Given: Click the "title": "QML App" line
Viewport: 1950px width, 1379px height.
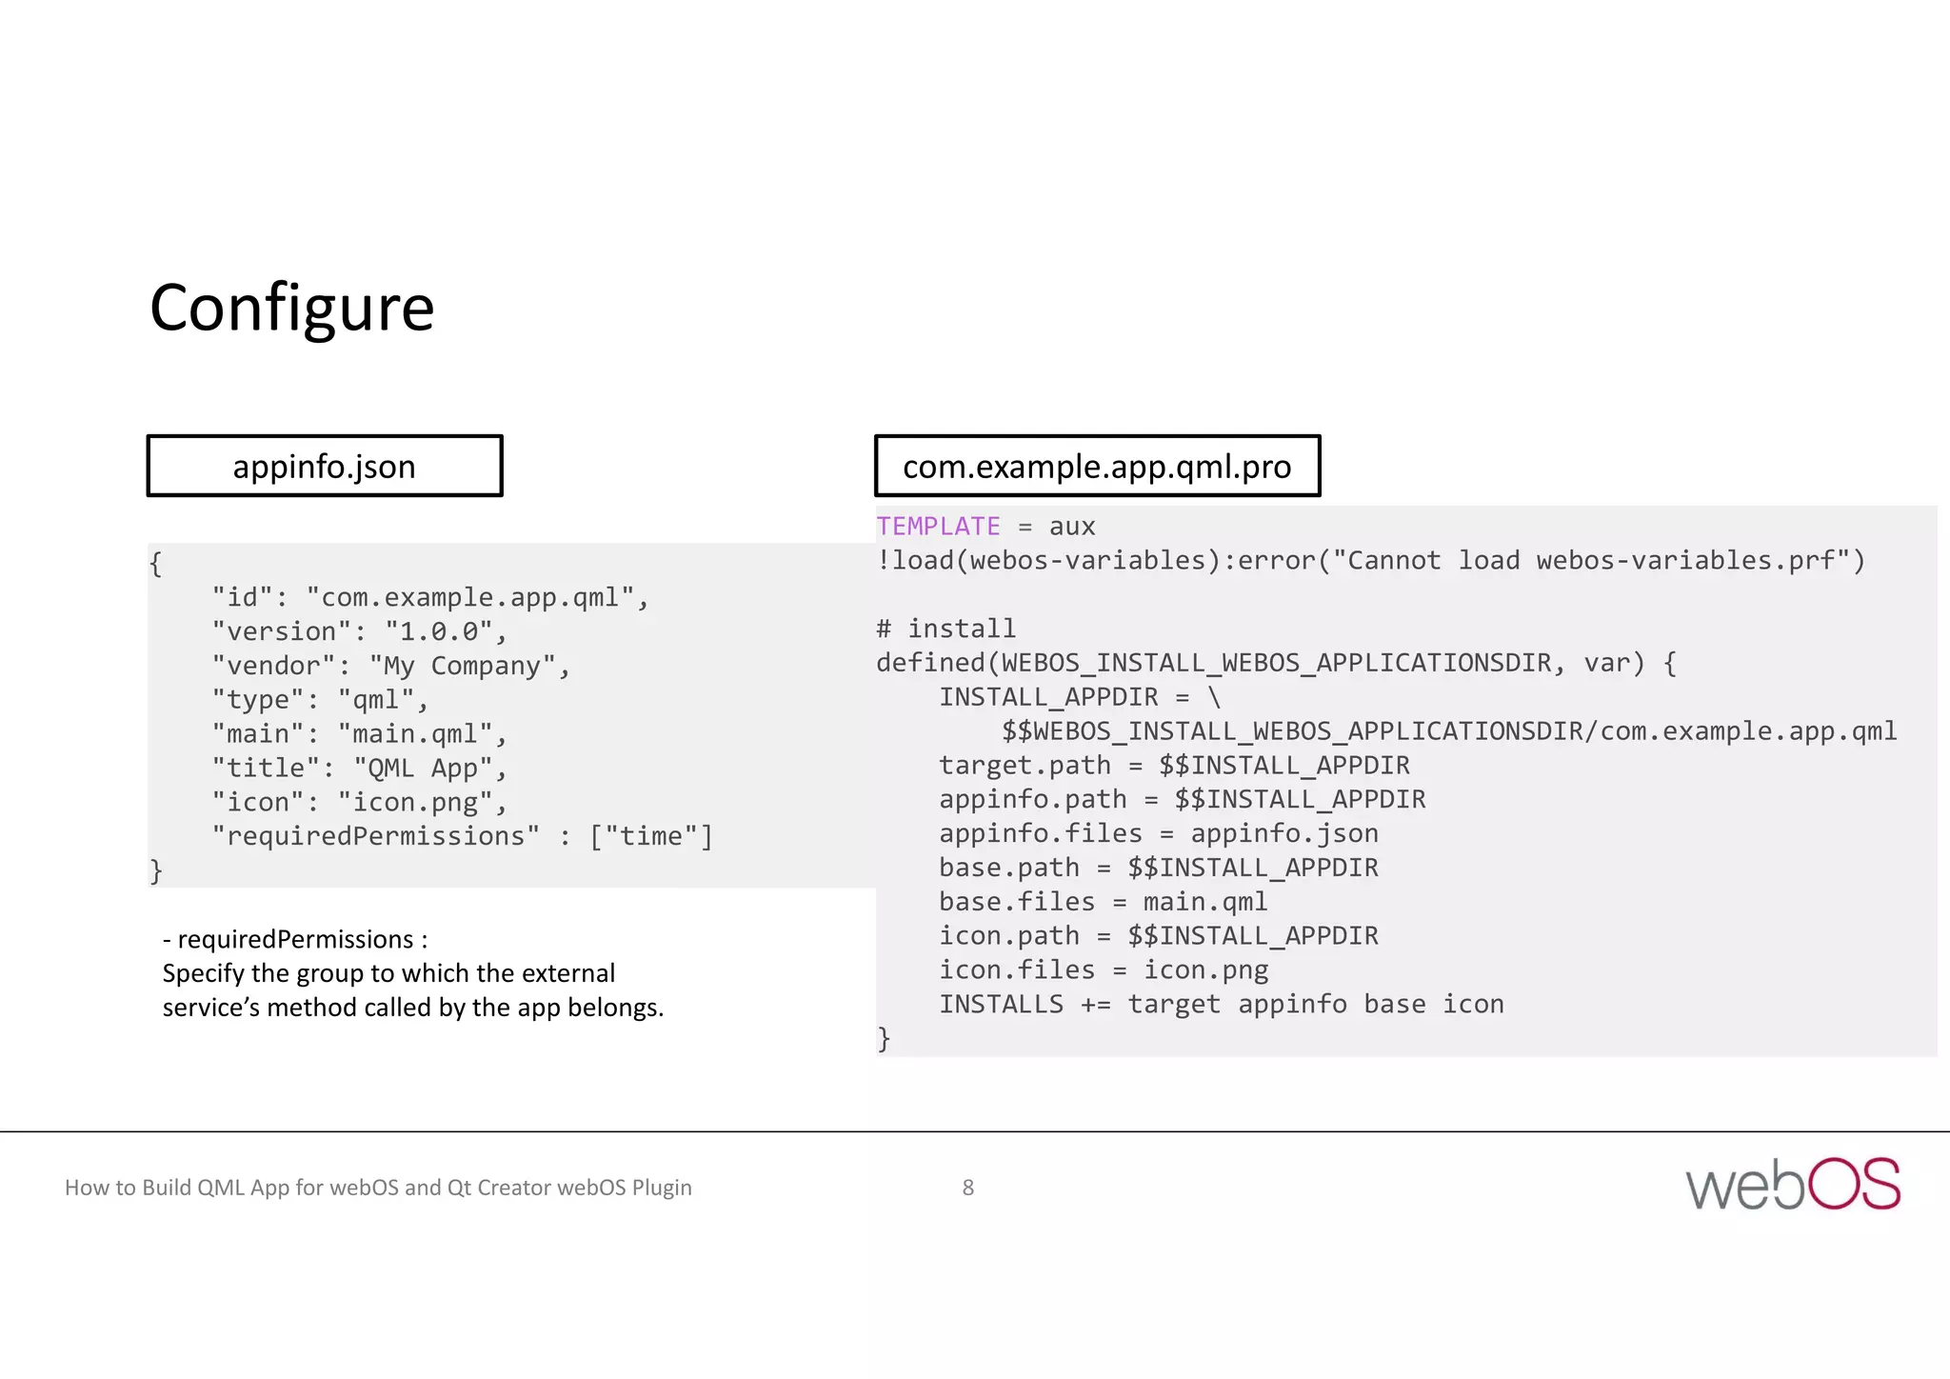Looking at the screenshot, I should pyautogui.click(x=359, y=769).
